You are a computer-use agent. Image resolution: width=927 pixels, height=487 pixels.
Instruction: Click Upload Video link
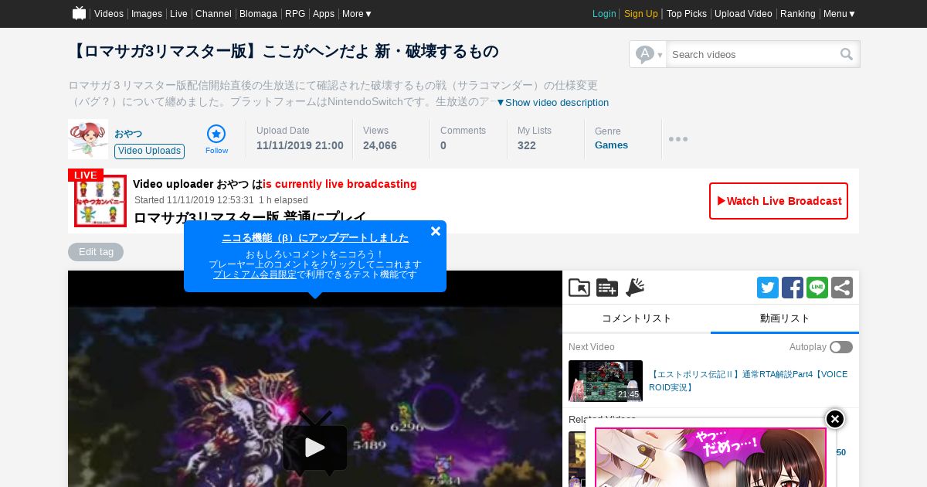[x=743, y=14]
